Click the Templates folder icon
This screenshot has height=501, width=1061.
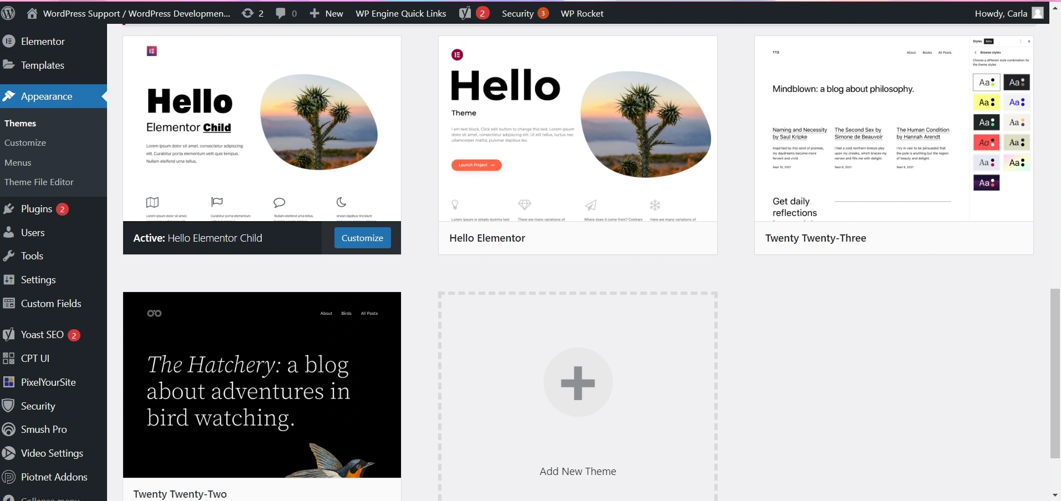(8, 65)
